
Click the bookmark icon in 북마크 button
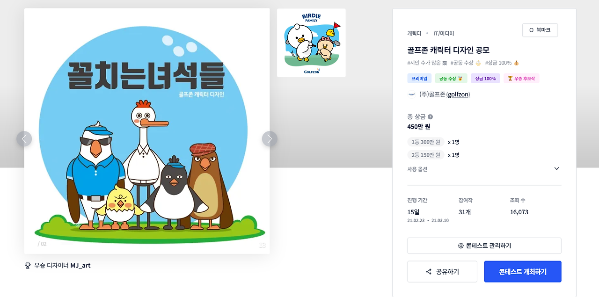point(531,30)
